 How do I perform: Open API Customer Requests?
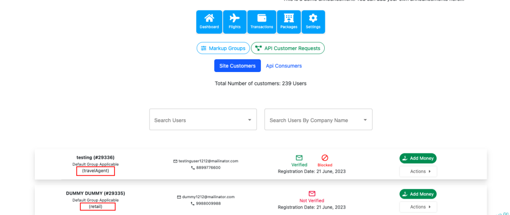coord(288,48)
